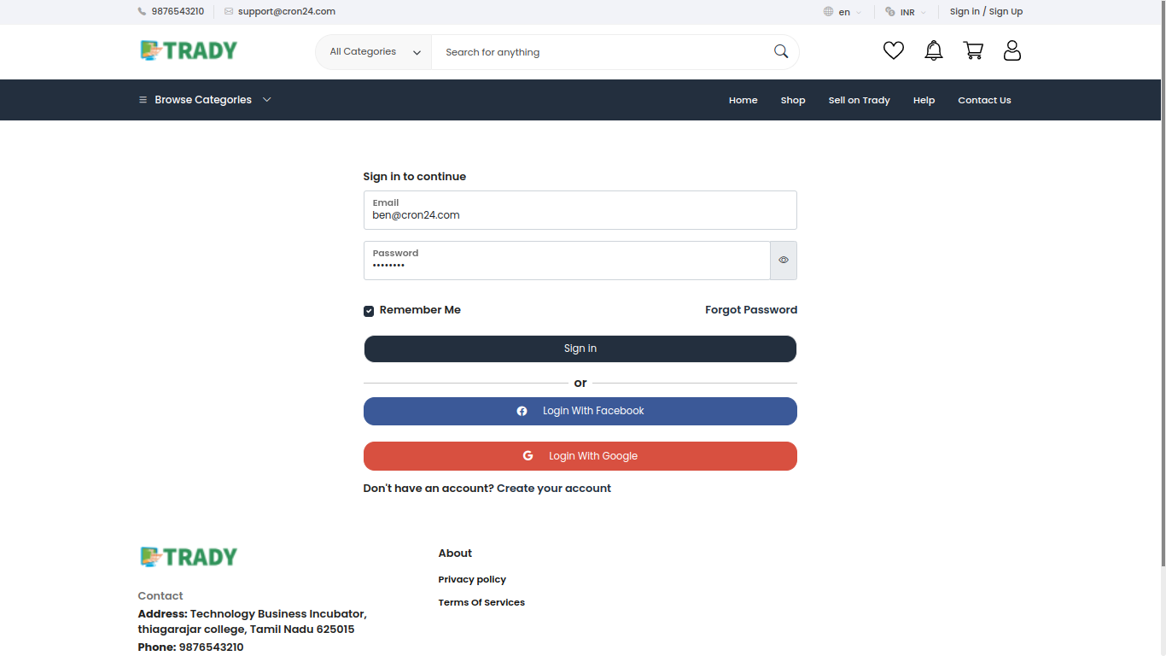Click the Sign in button
Screen dimensions: 1166x656
tap(580, 348)
